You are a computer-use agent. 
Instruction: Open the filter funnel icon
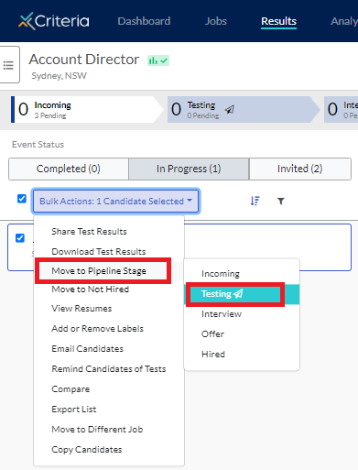pyautogui.click(x=281, y=201)
